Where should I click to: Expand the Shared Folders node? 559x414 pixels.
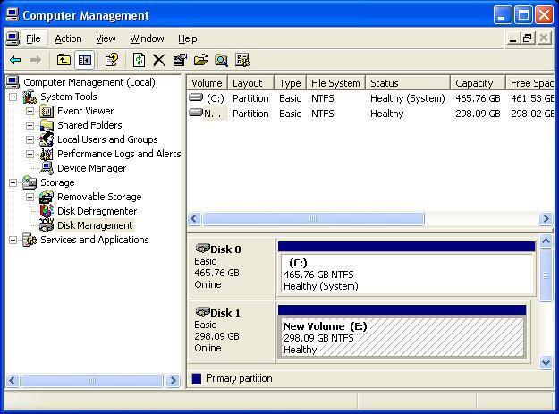coord(30,125)
